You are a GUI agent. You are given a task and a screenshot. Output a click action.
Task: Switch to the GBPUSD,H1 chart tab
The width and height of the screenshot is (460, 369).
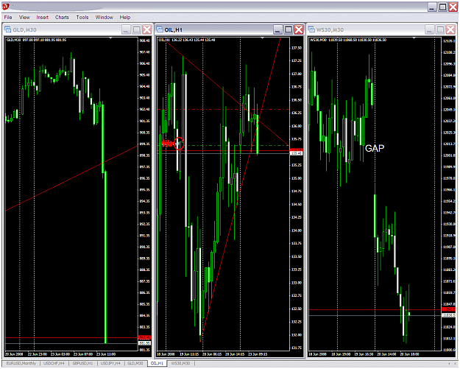82,363
